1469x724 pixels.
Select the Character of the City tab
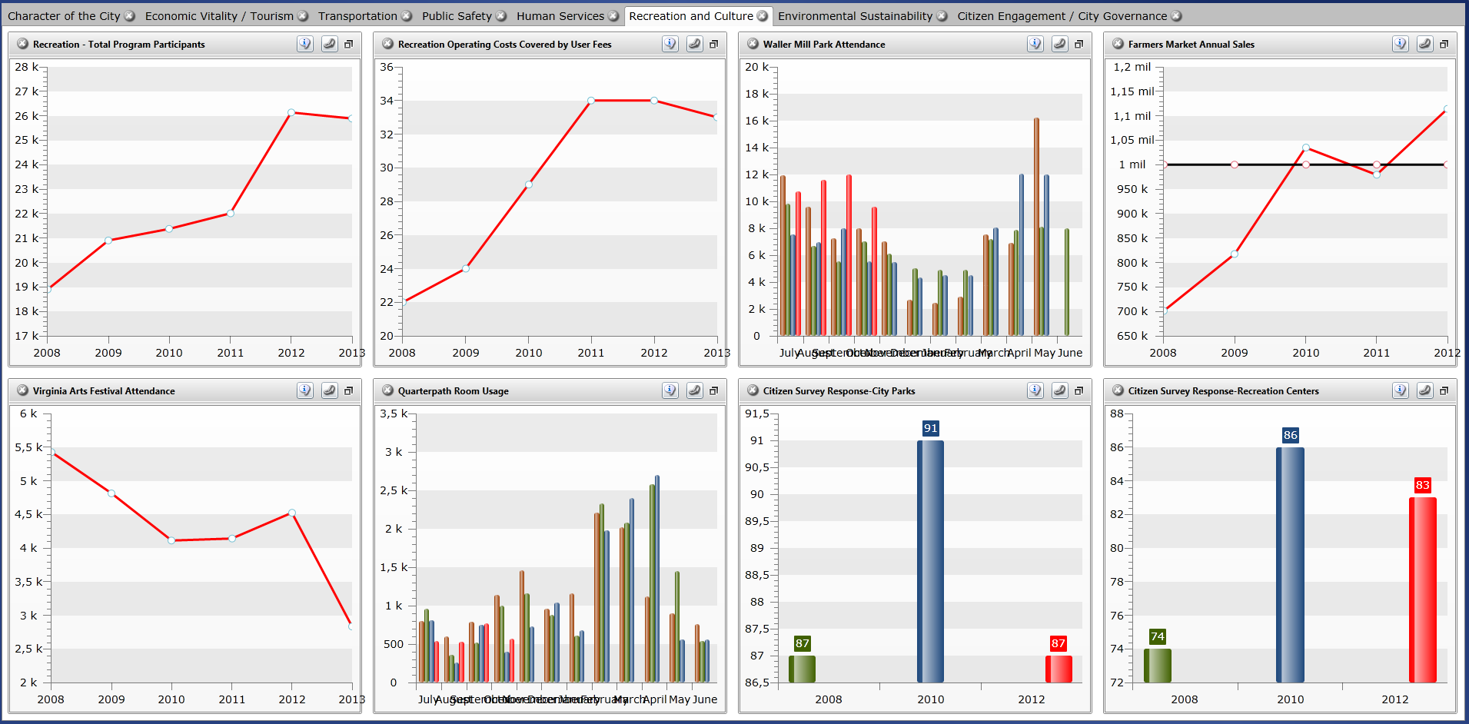64,16
